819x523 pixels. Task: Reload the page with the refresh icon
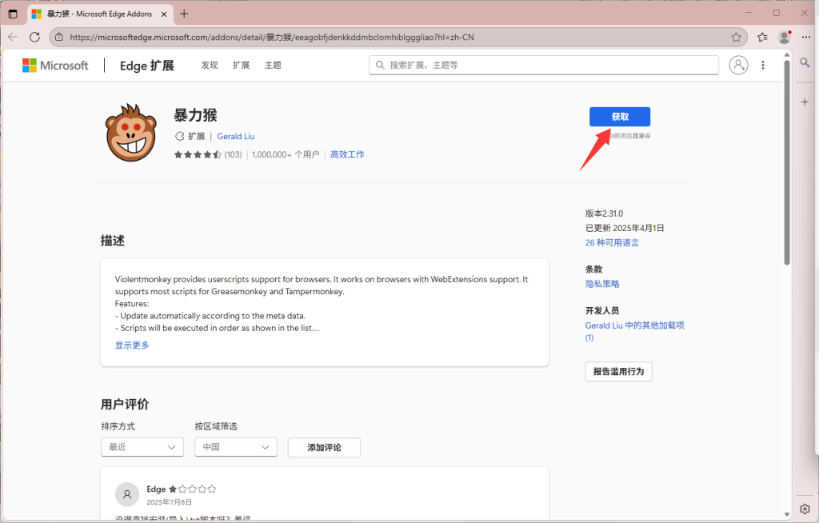pos(34,37)
